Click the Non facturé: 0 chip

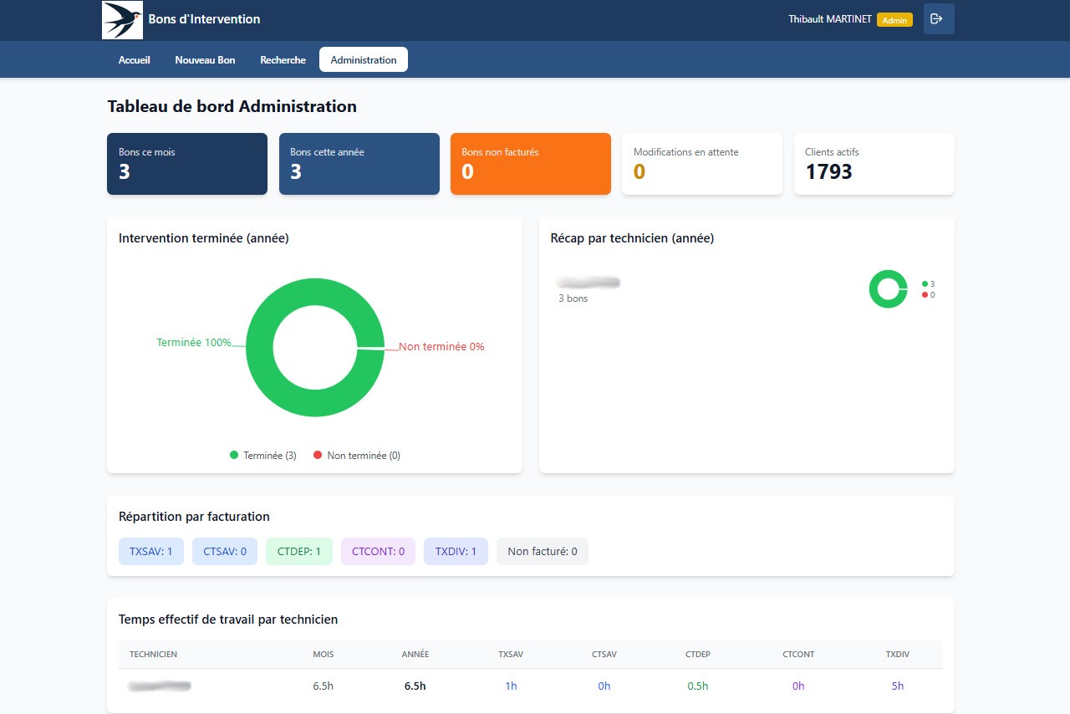tap(542, 552)
